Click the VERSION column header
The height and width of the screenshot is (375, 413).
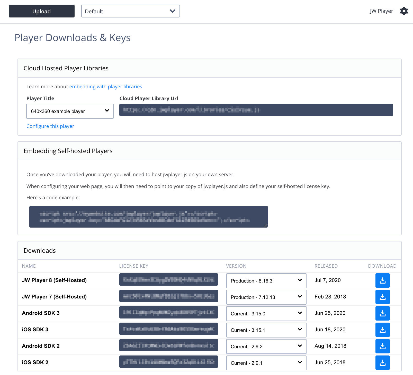pos(236,266)
